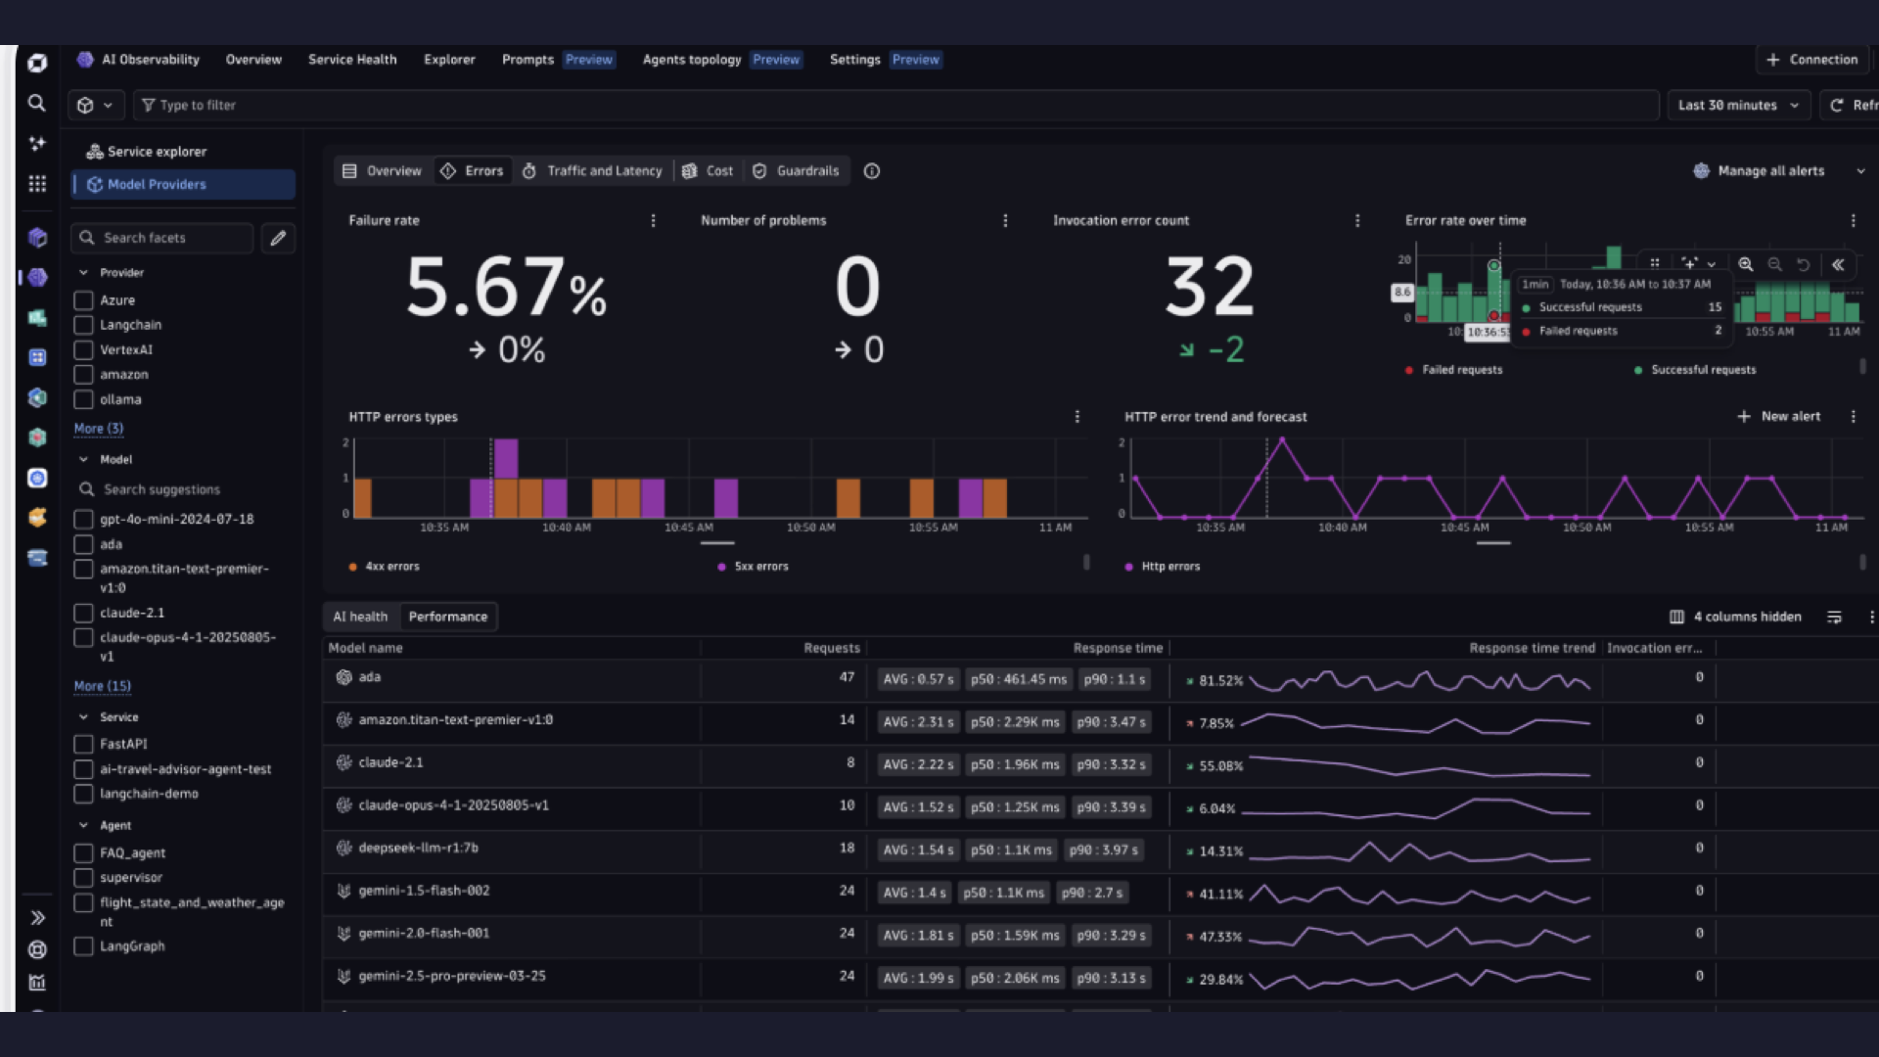This screenshot has height=1057, width=1879.
Task: Click the Search facets field
Action: [162, 238]
